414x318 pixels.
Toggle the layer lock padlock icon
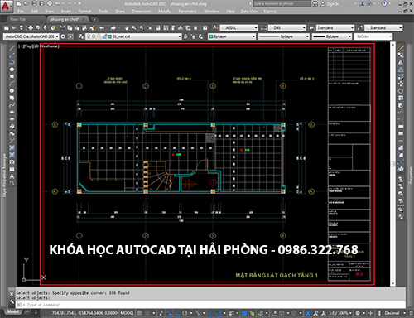click(104, 36)
